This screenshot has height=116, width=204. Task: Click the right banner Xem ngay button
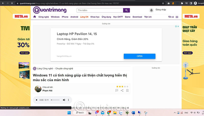pyautogui.click(x=187, y=53)
